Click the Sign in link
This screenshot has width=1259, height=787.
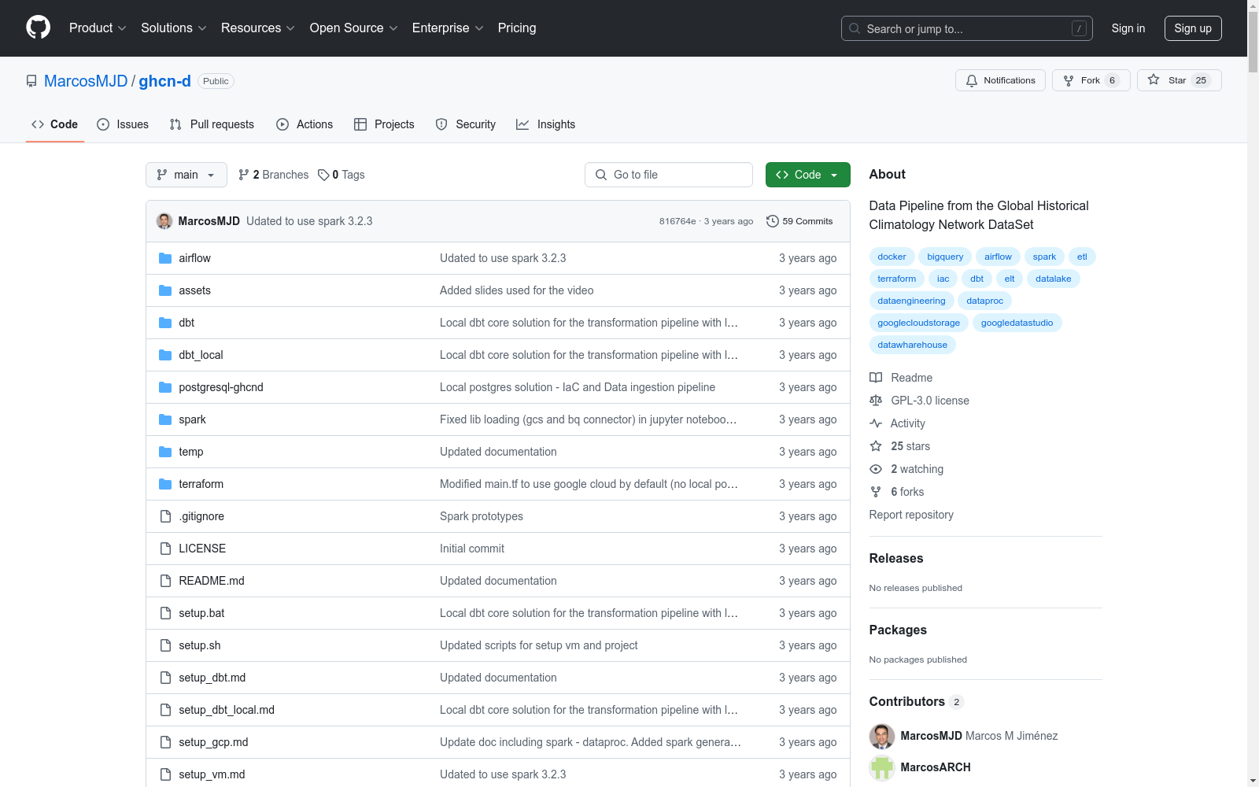tap(1128, 28)
